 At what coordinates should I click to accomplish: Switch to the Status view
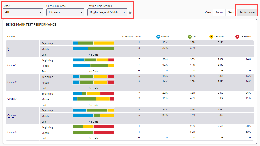219,12
